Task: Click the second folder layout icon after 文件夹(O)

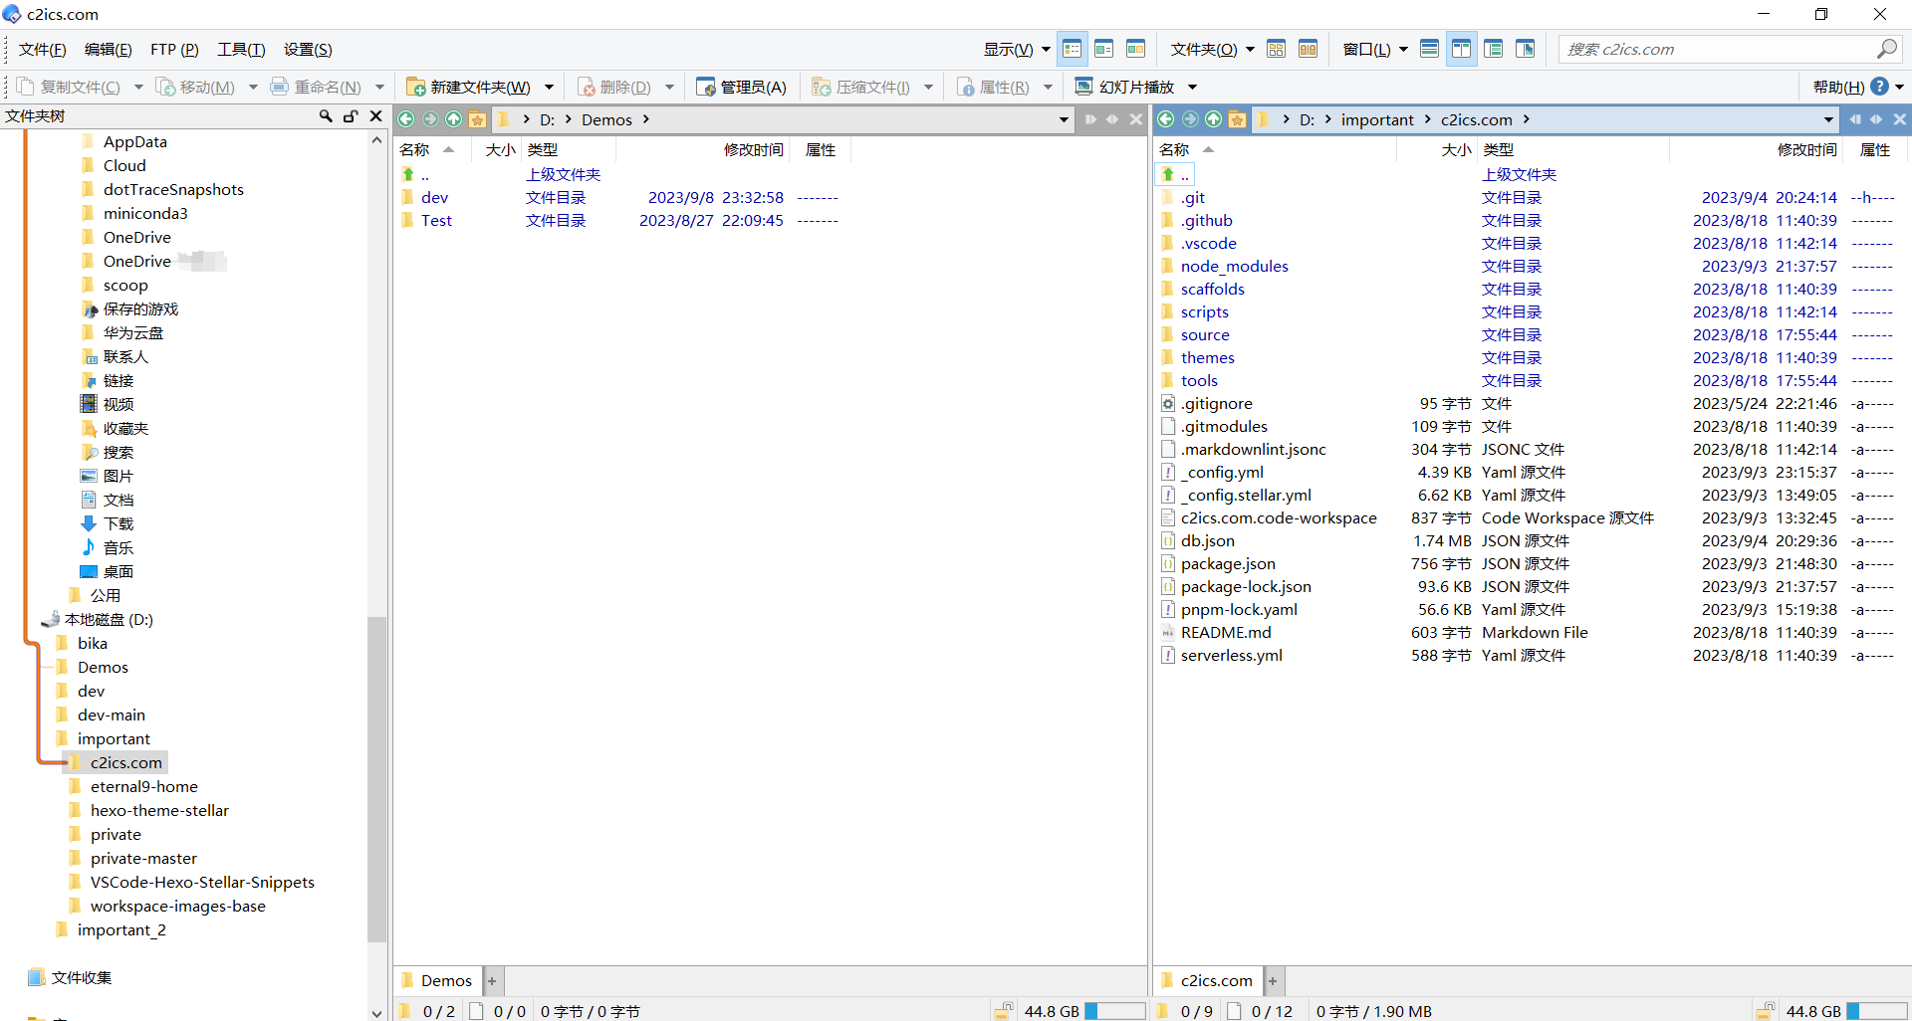Action: point(1308,49)
